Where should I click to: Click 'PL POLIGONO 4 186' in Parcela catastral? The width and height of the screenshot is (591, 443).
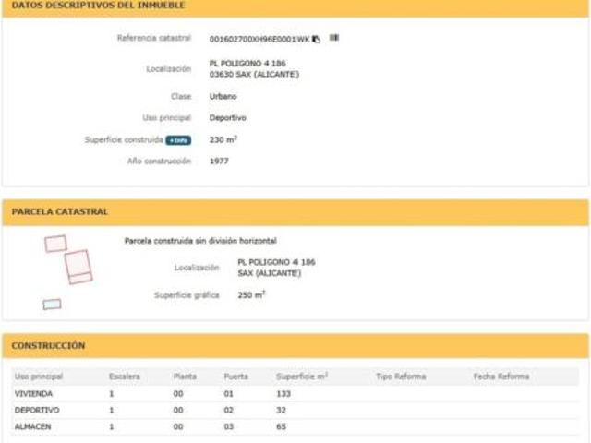(x=277, y=262)
